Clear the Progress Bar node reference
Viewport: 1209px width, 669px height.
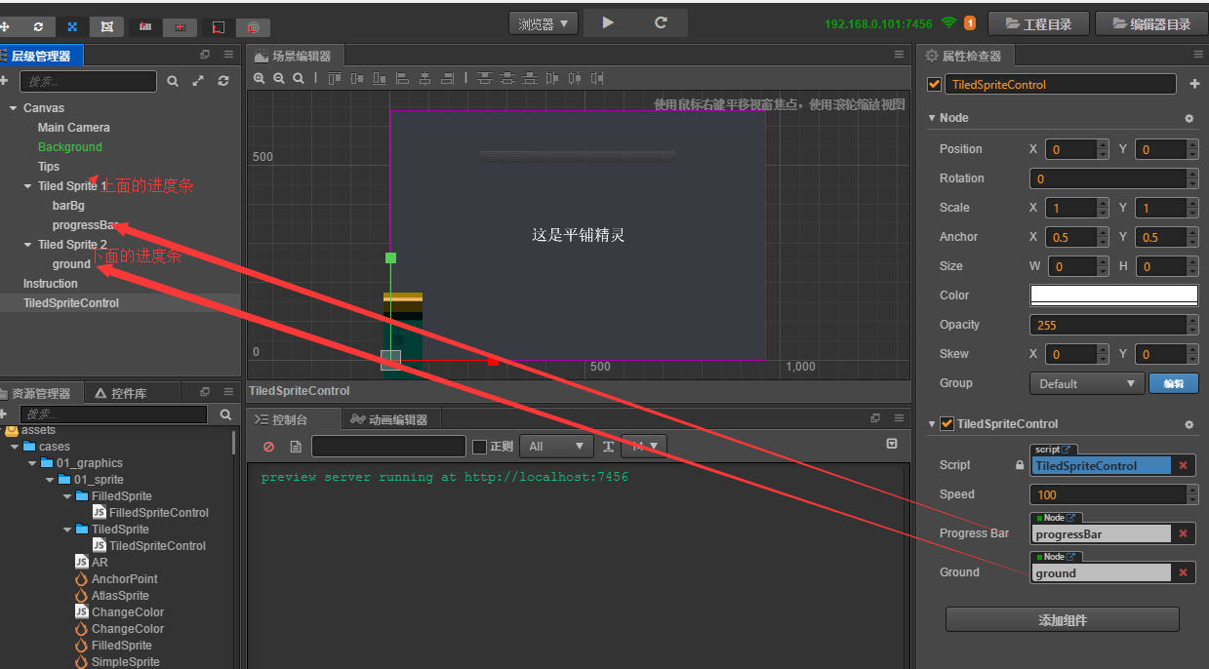pyautogui.click(x=1184, y=533)
